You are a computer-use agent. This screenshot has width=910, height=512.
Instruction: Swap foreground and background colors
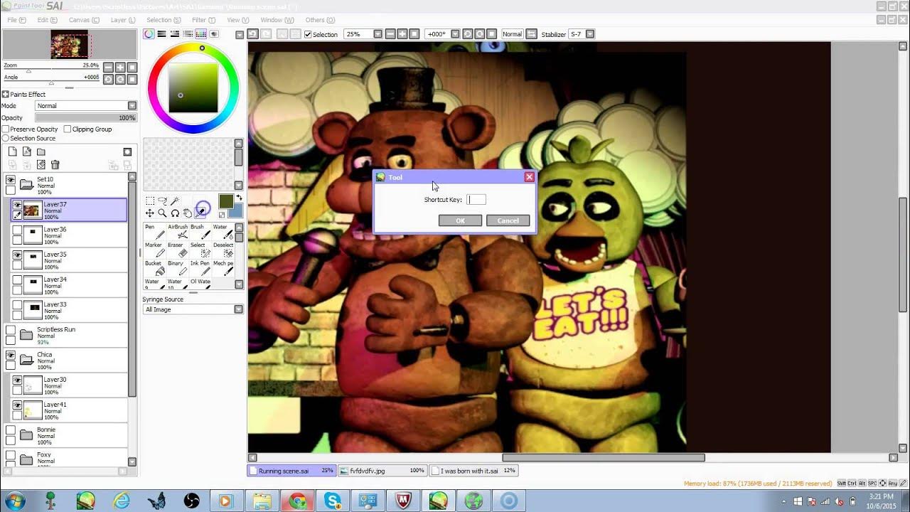[x=239, y=198]
